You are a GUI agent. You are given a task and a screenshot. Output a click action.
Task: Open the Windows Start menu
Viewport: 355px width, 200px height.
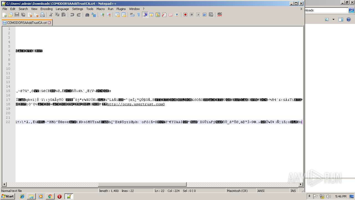pyautogui.click(x=8, y=196)
